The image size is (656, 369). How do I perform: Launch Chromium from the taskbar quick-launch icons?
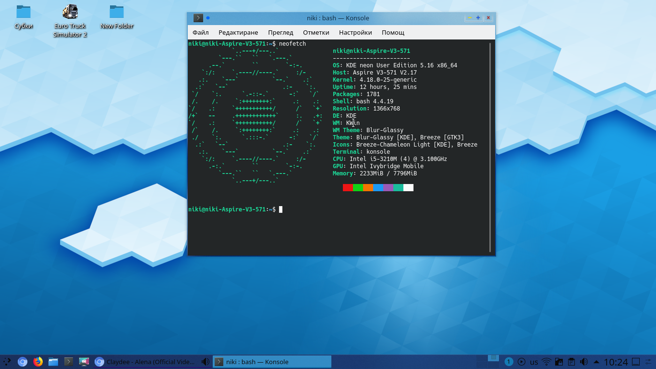click(22, 362)
